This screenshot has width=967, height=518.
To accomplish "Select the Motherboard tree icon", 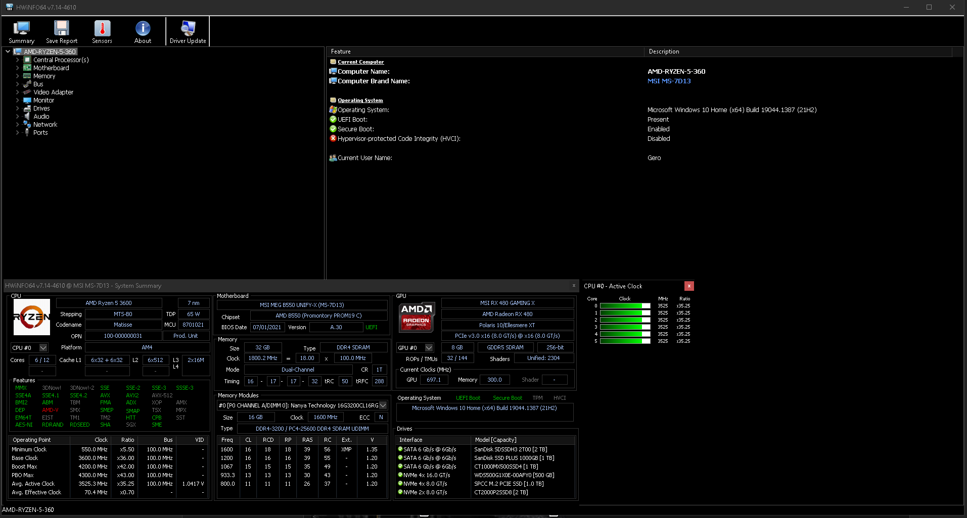I will 27,68.
